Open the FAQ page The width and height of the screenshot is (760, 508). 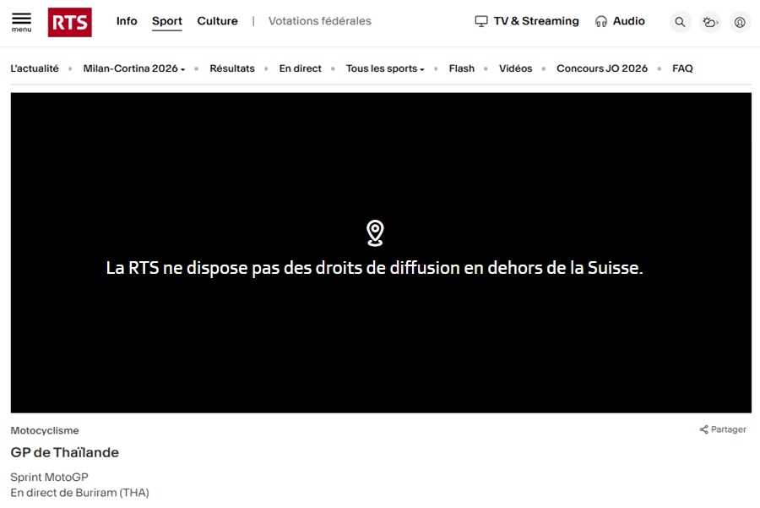(x=682, y=68)
